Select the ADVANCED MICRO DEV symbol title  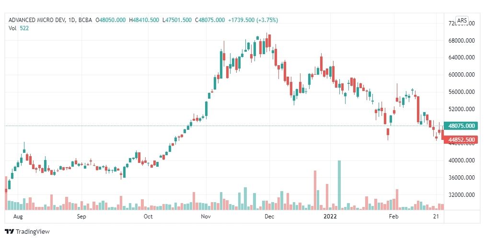click(37, 20)
